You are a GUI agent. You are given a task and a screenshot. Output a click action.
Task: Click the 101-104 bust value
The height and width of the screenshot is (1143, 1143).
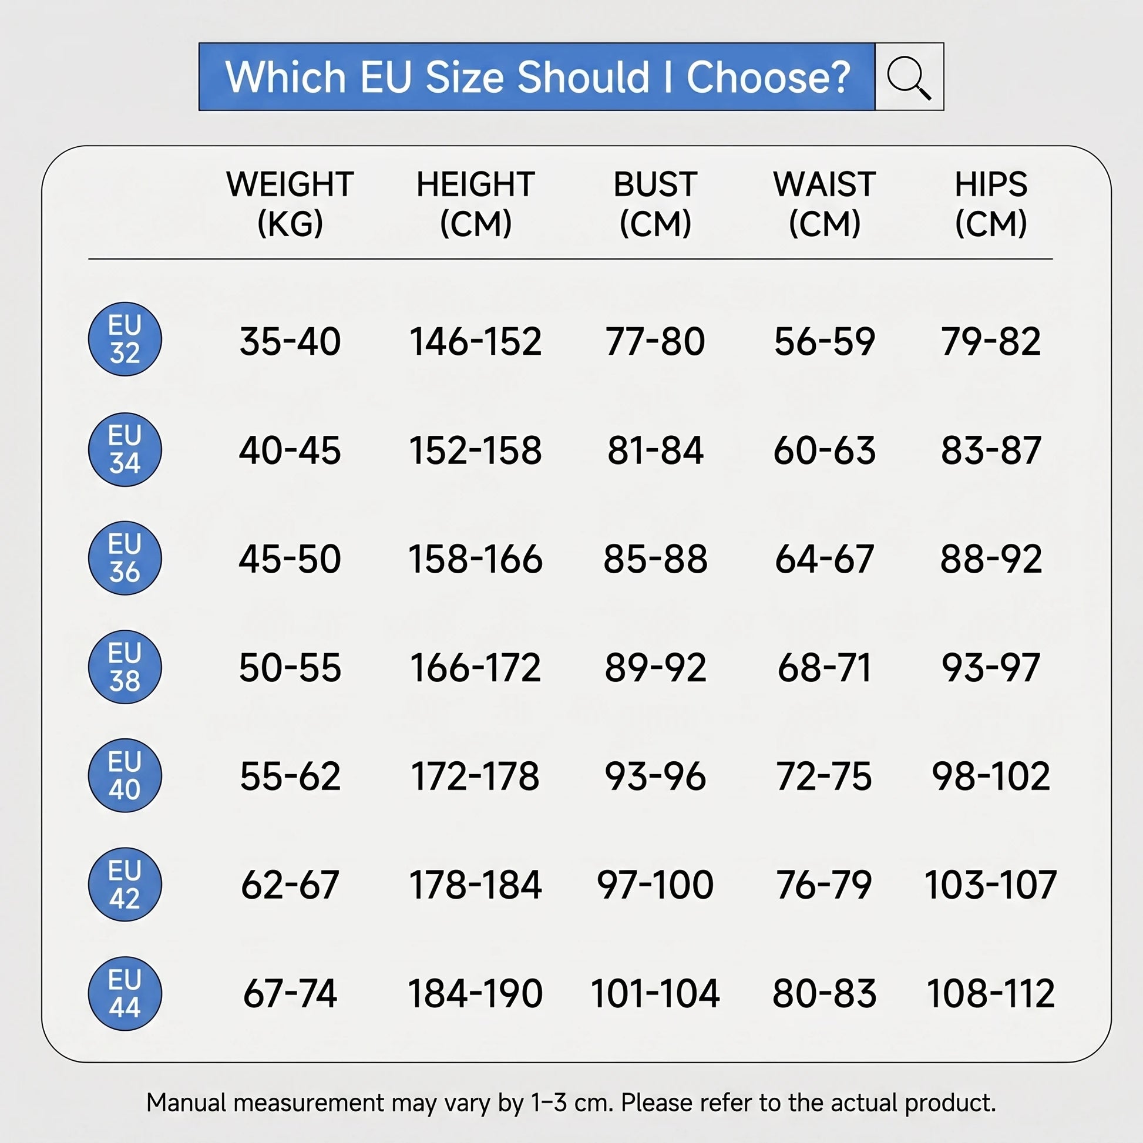coord(655,993)
